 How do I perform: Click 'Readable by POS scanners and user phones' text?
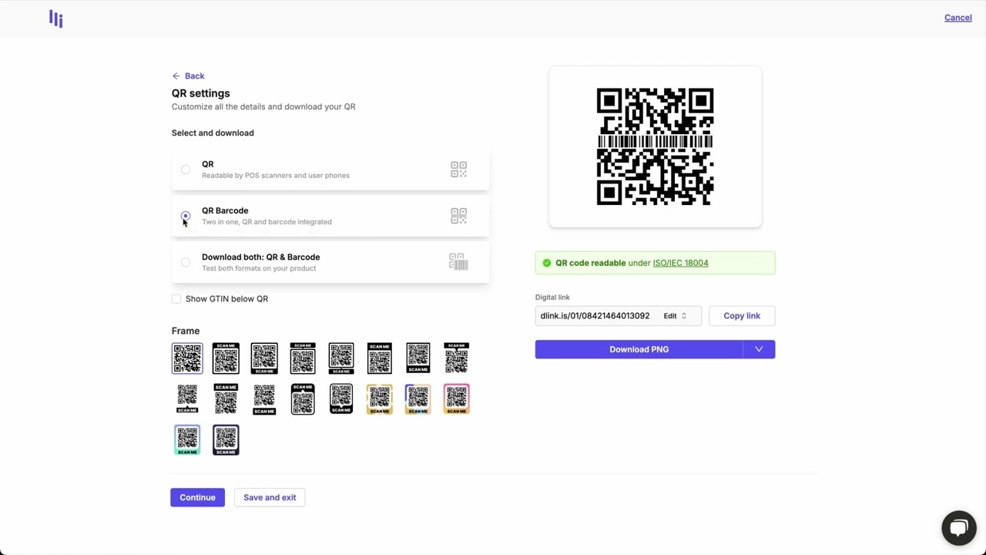(276, 176)
